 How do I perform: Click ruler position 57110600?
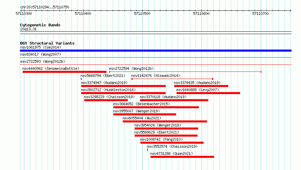pyautogui.click(x=201, y=13)
